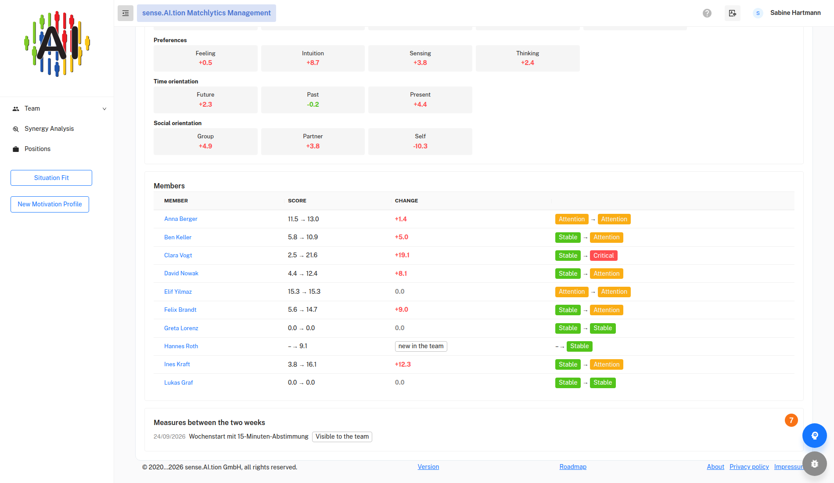Toggle the sidebar menu icon
The width and height of the screenshot is (834, 483).
[x=125, y=13]
